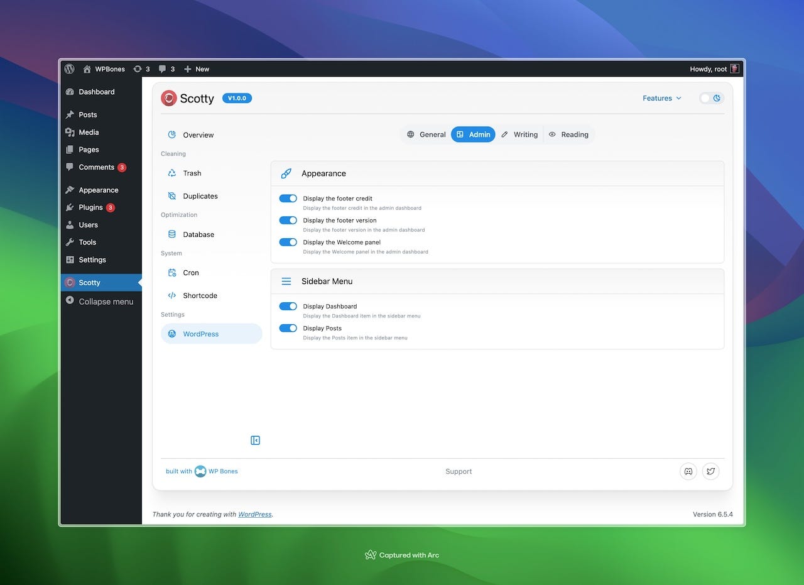Open Database optimization section

[x=211, y=234]
